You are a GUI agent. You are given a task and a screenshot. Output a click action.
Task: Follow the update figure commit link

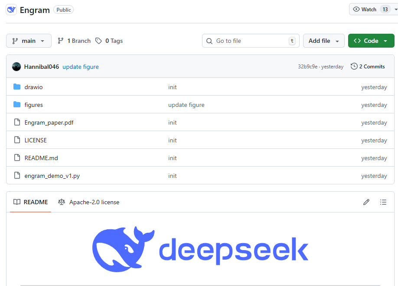pyautogui.click(x=81, y=66)
